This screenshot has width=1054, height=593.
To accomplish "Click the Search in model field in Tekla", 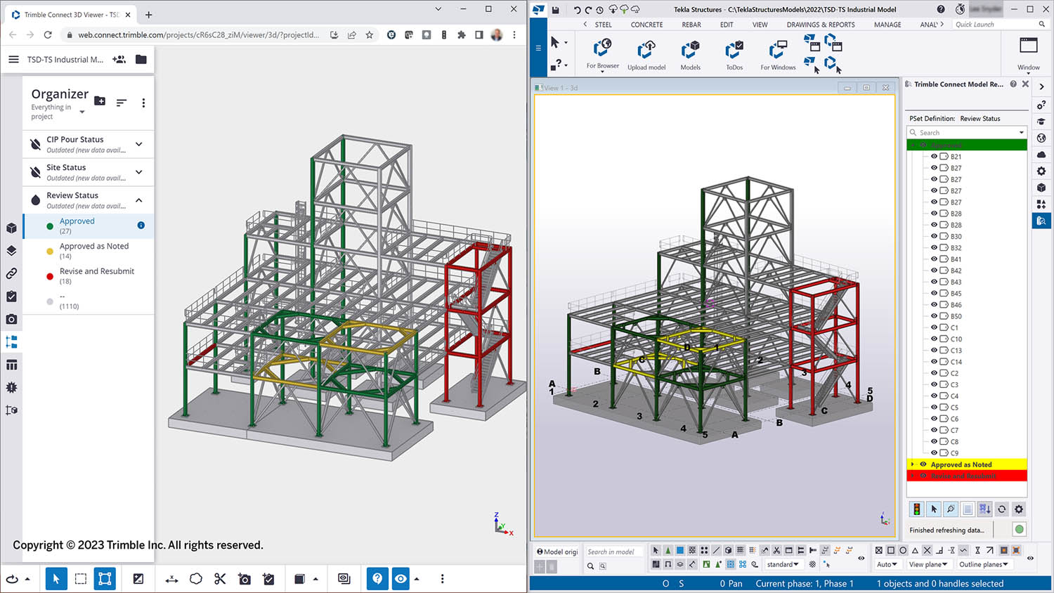I will [613, 551].
